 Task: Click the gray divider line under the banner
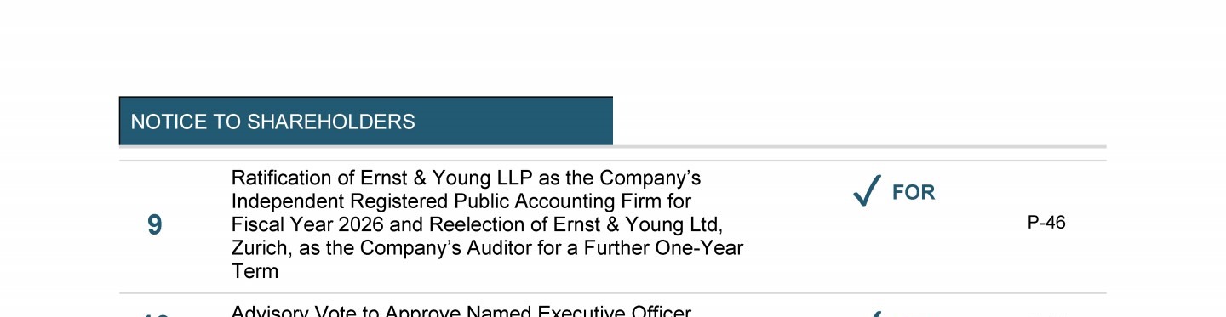pyautogui.click(x=613, y=147)
